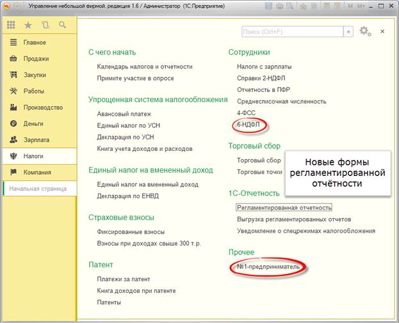Click the Print preview icon in title bar

290,6
